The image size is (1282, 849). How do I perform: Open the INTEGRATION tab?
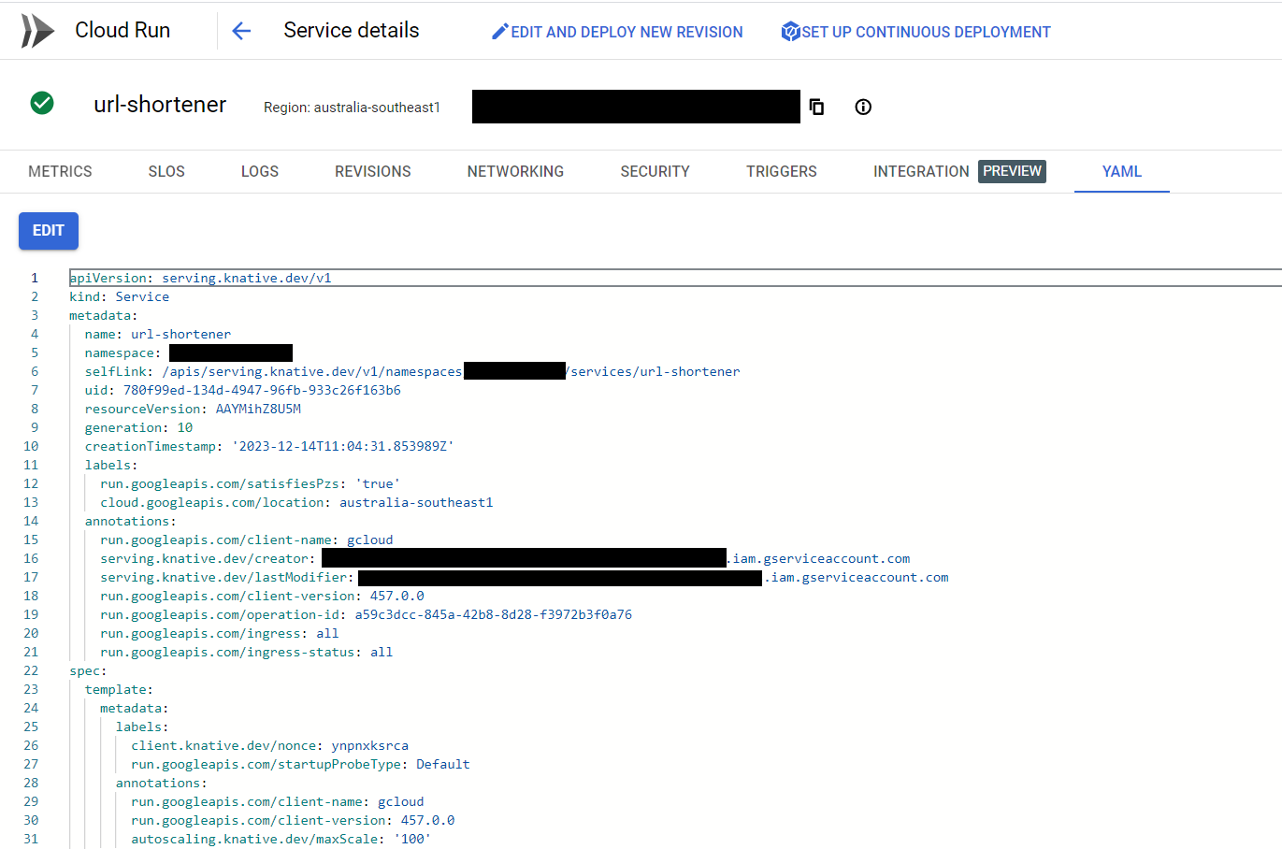pyautogui.click(x=921, y=171)
